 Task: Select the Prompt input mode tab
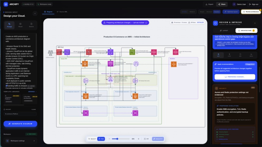click(x=9, y=25)
